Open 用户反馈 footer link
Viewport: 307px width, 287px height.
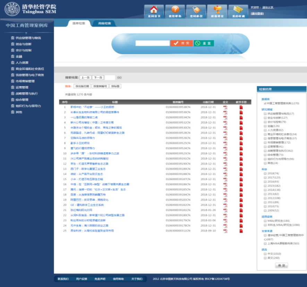point(82,279)
